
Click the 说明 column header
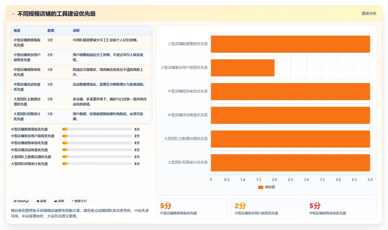point(76,31)
